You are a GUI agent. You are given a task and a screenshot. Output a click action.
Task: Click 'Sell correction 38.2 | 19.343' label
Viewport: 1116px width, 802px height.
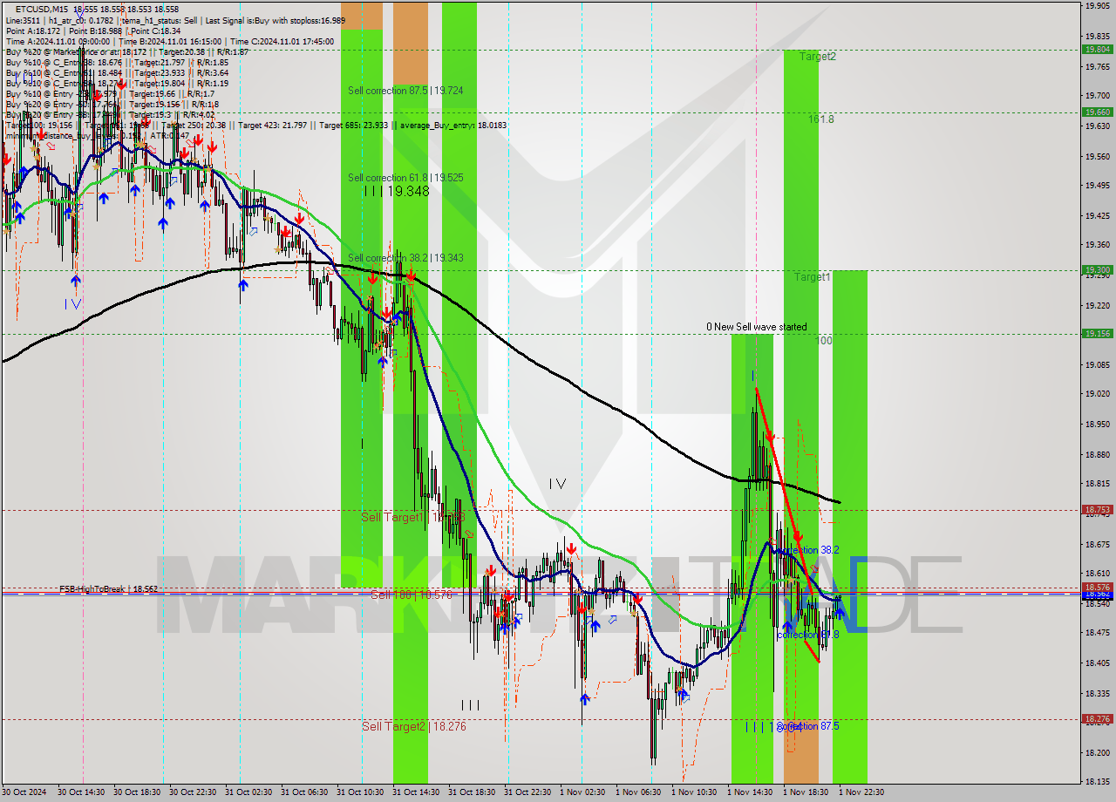click(405, 258)
